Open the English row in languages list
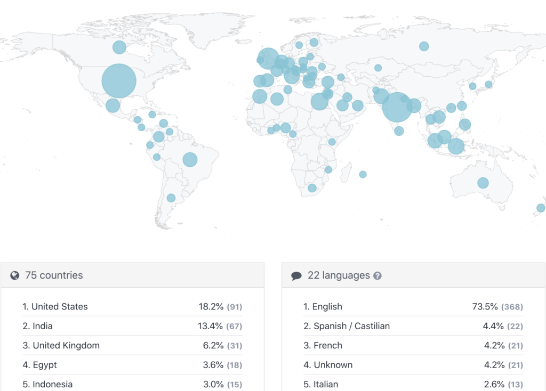This screenshot has height=391, width=546. 327,307
